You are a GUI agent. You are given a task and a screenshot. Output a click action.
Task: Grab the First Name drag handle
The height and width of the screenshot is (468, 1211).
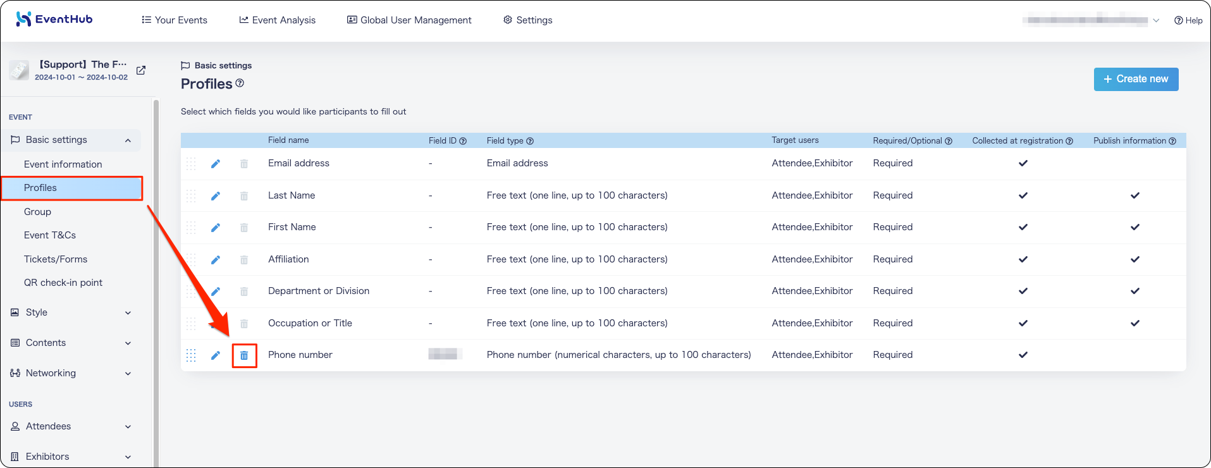point(191,228)
